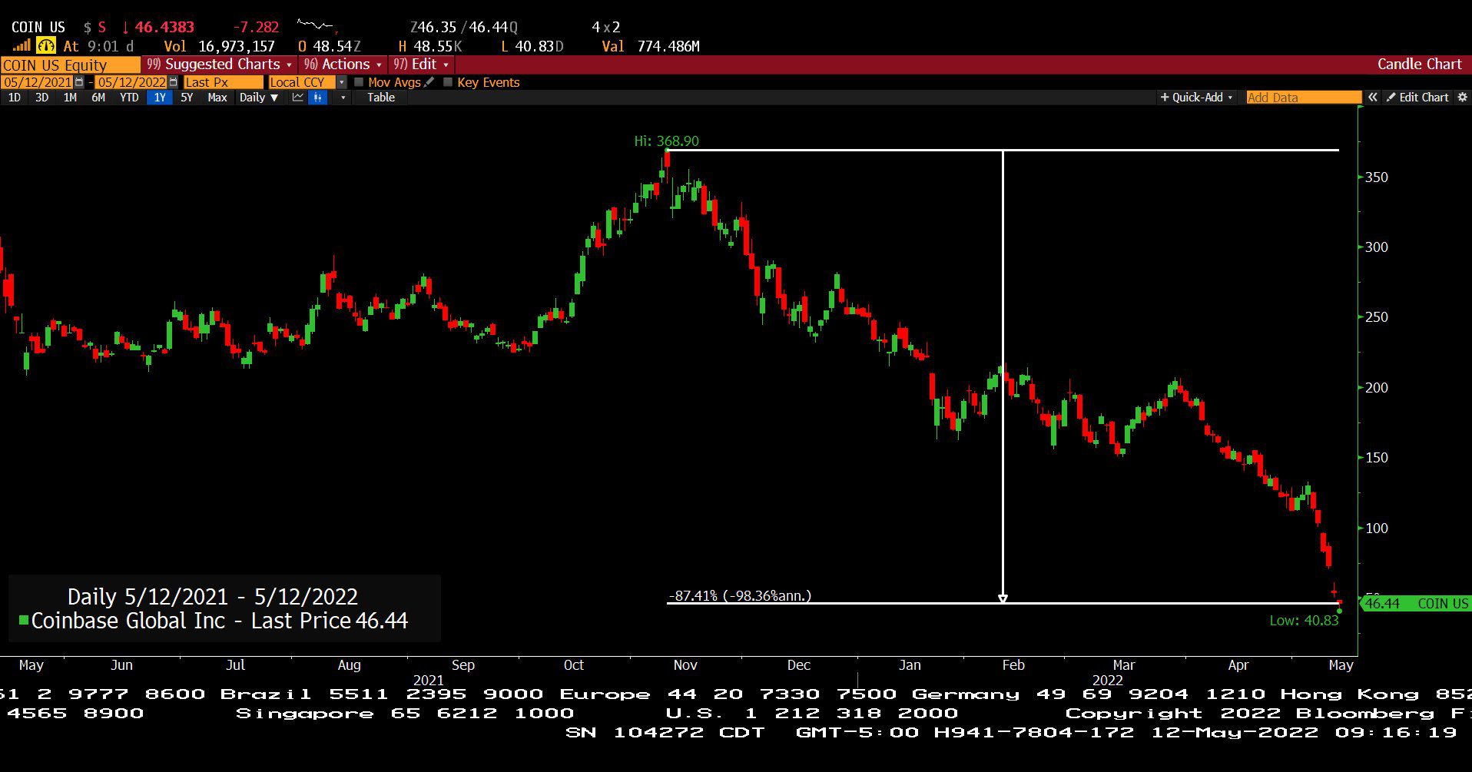Select the Max range tab
This screenshot has width=1472, height=772.
pyautogui.click(x=217, y=98)
